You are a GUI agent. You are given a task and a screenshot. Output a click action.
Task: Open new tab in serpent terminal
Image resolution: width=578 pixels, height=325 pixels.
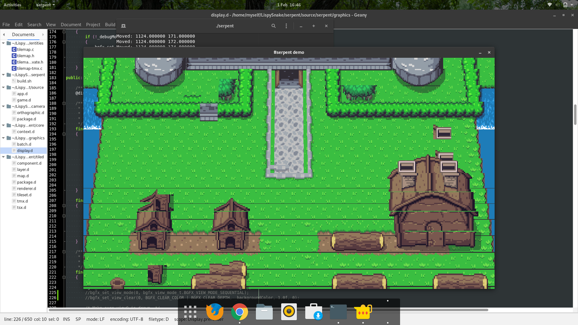tap(123, 26)
